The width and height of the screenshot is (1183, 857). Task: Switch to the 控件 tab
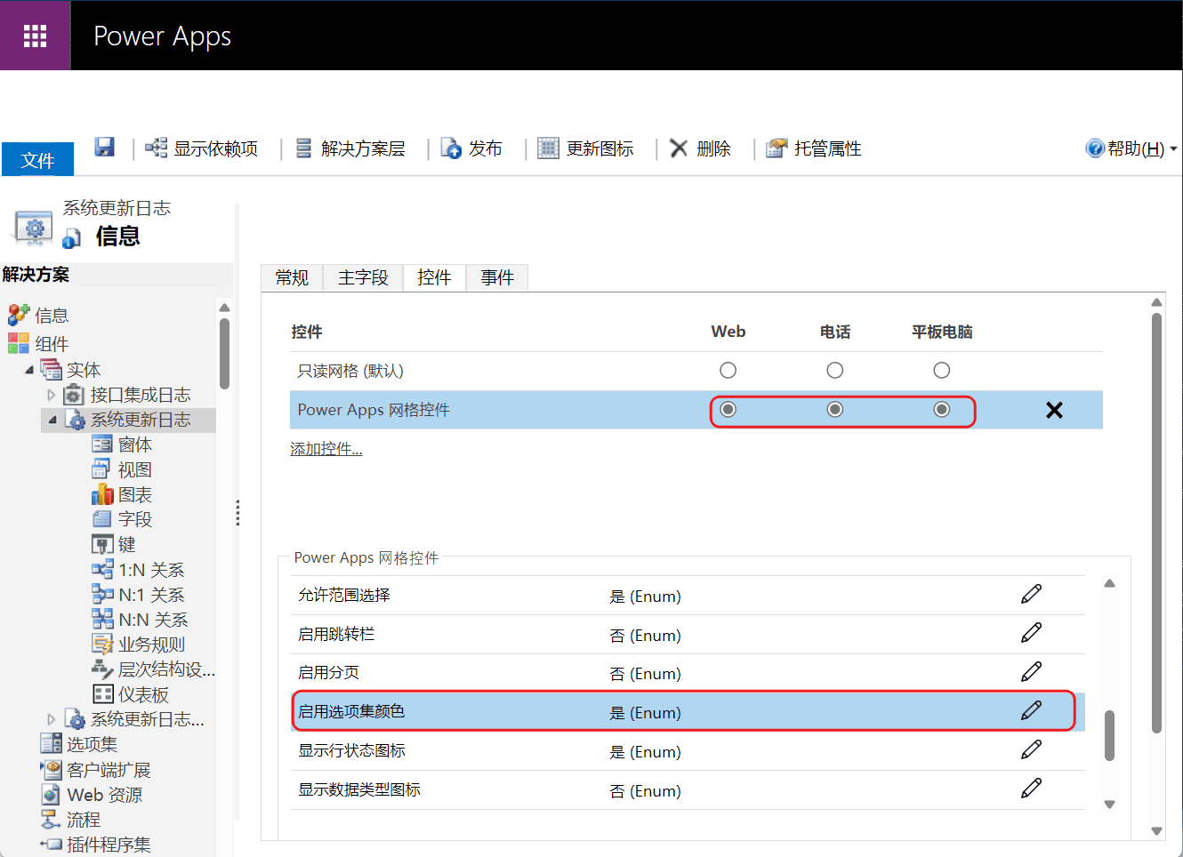point(434,277)
